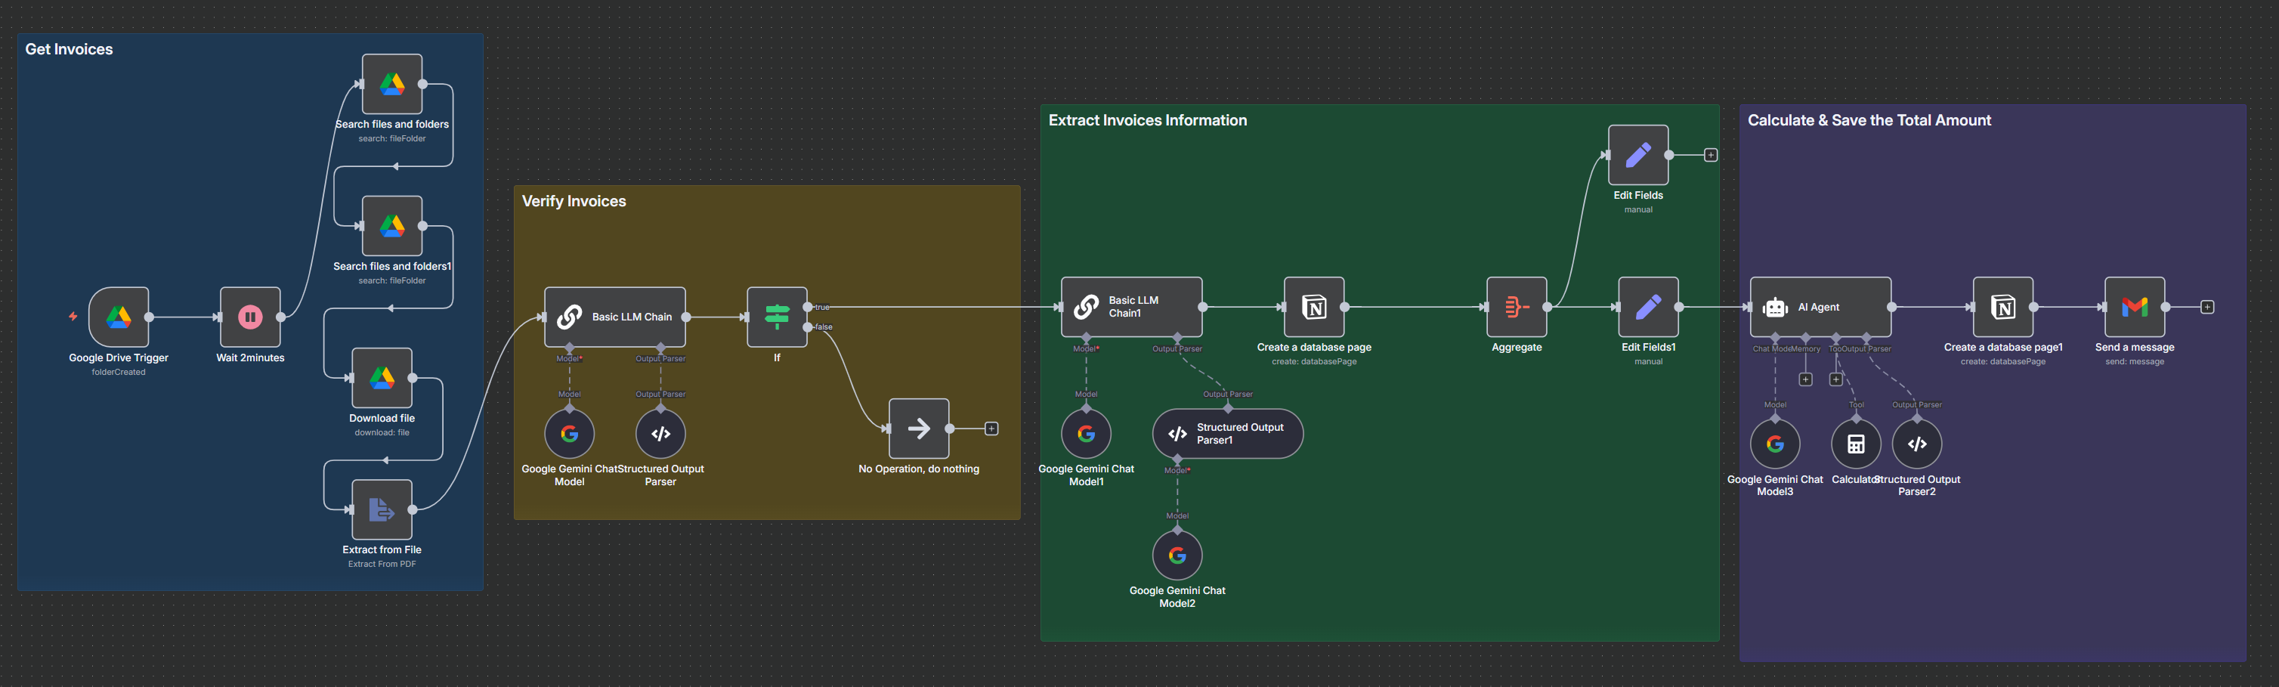Open the Edit Fields1 node
The width and height of the screenshot is (2279, 687).
1647,307
